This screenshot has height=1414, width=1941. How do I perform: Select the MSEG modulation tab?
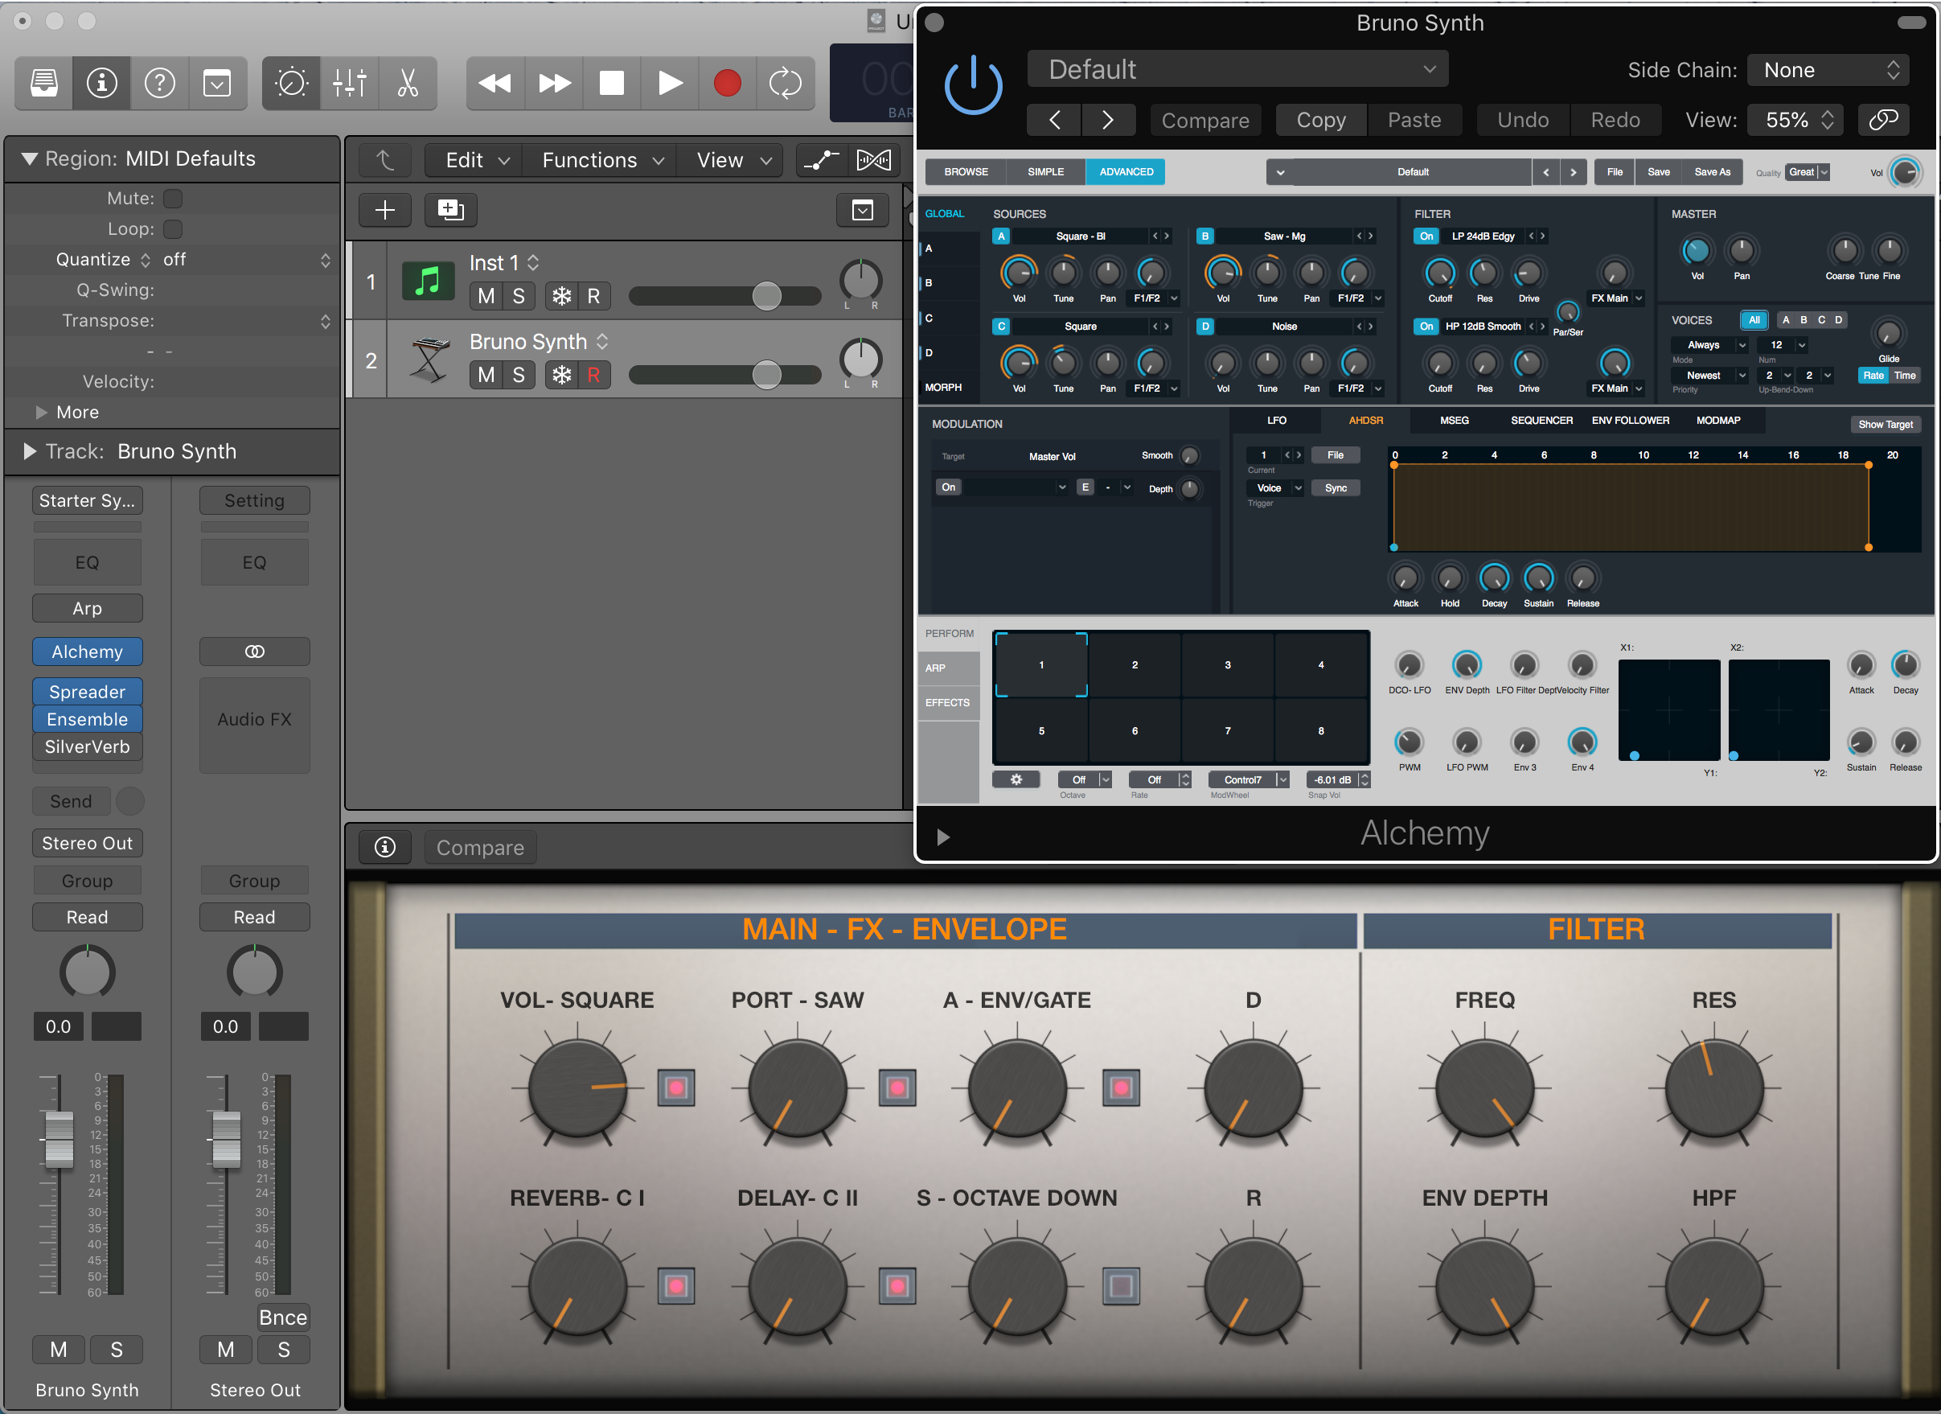click(x=1454, y=421)
